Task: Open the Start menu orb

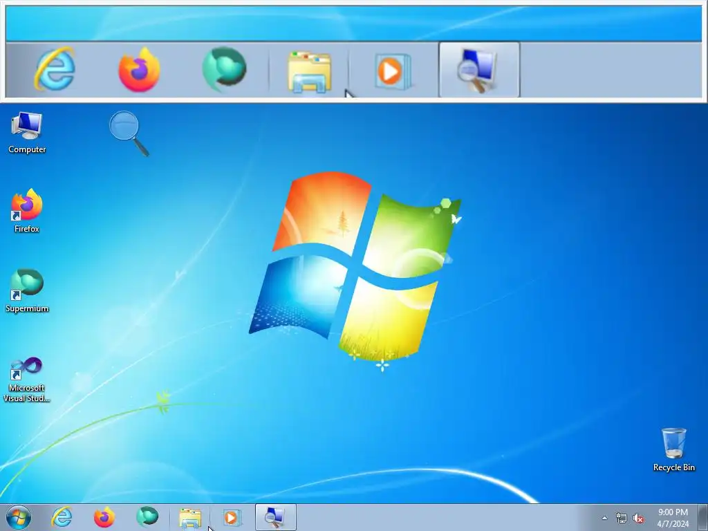Action: (19, 517)
